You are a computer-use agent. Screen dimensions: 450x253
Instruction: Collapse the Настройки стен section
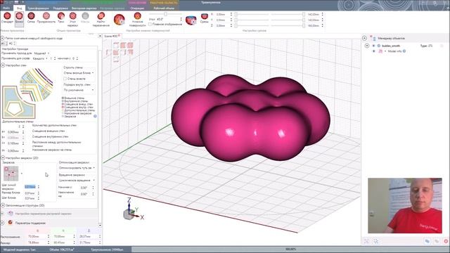(3, 65)
